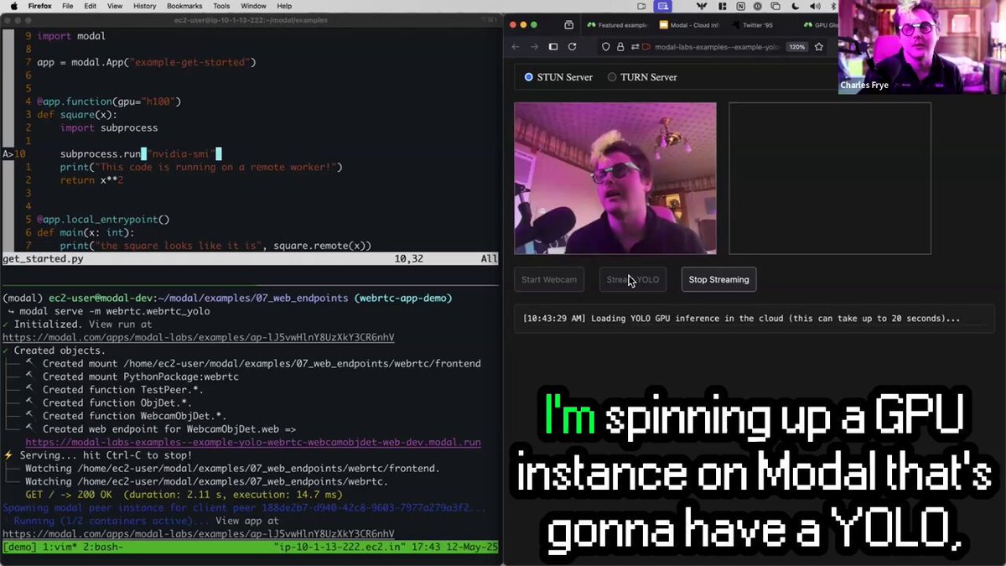Click the padlock site info icon
This screenshot has height=566, width=1006.
coord(620,47)
